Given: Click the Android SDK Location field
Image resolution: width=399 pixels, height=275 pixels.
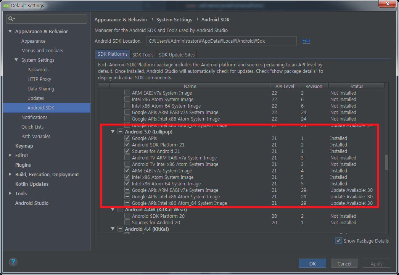Looking at the screenshot, I should pos(221,41).
